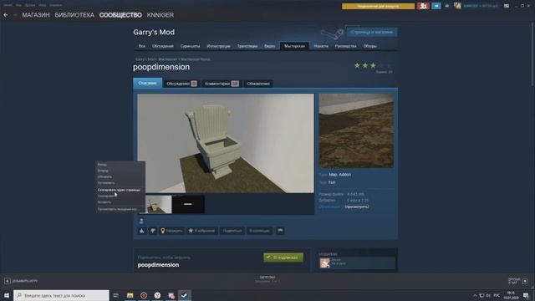This screenshot has width=535, height=301.
Task: Switch to the Новости hub tab
Action: pyautogui.click(x=321, y=46)
